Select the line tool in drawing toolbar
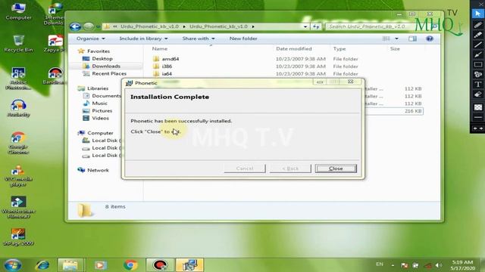The width and height of the screenshot is (485, 272). (x=478, y=45)
